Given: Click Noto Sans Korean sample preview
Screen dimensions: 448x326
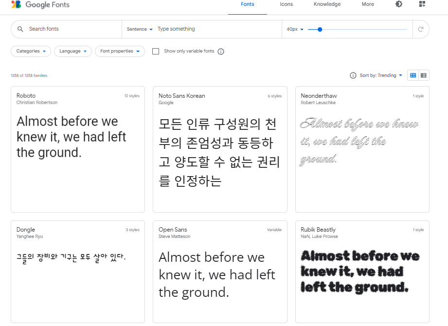Looking at the screenshot, I should [219, 152].
